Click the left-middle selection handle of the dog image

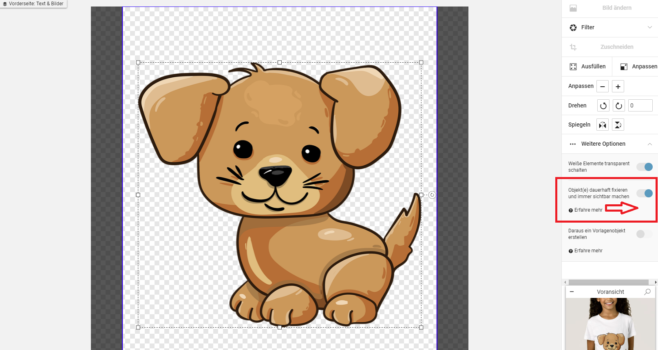pyautogui.click(x=138, y=195)
